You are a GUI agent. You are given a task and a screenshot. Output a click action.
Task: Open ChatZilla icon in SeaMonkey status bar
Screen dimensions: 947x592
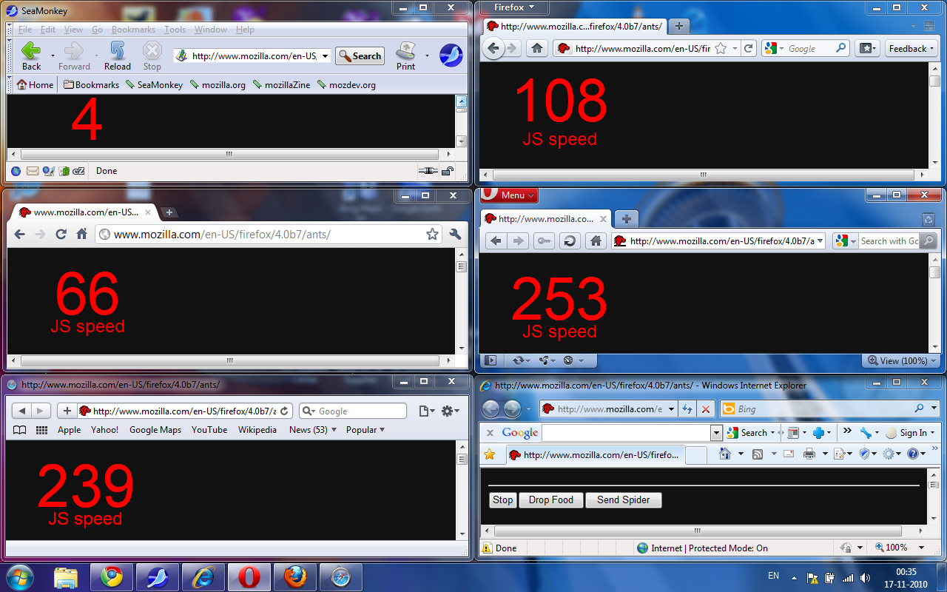point(78,171)
